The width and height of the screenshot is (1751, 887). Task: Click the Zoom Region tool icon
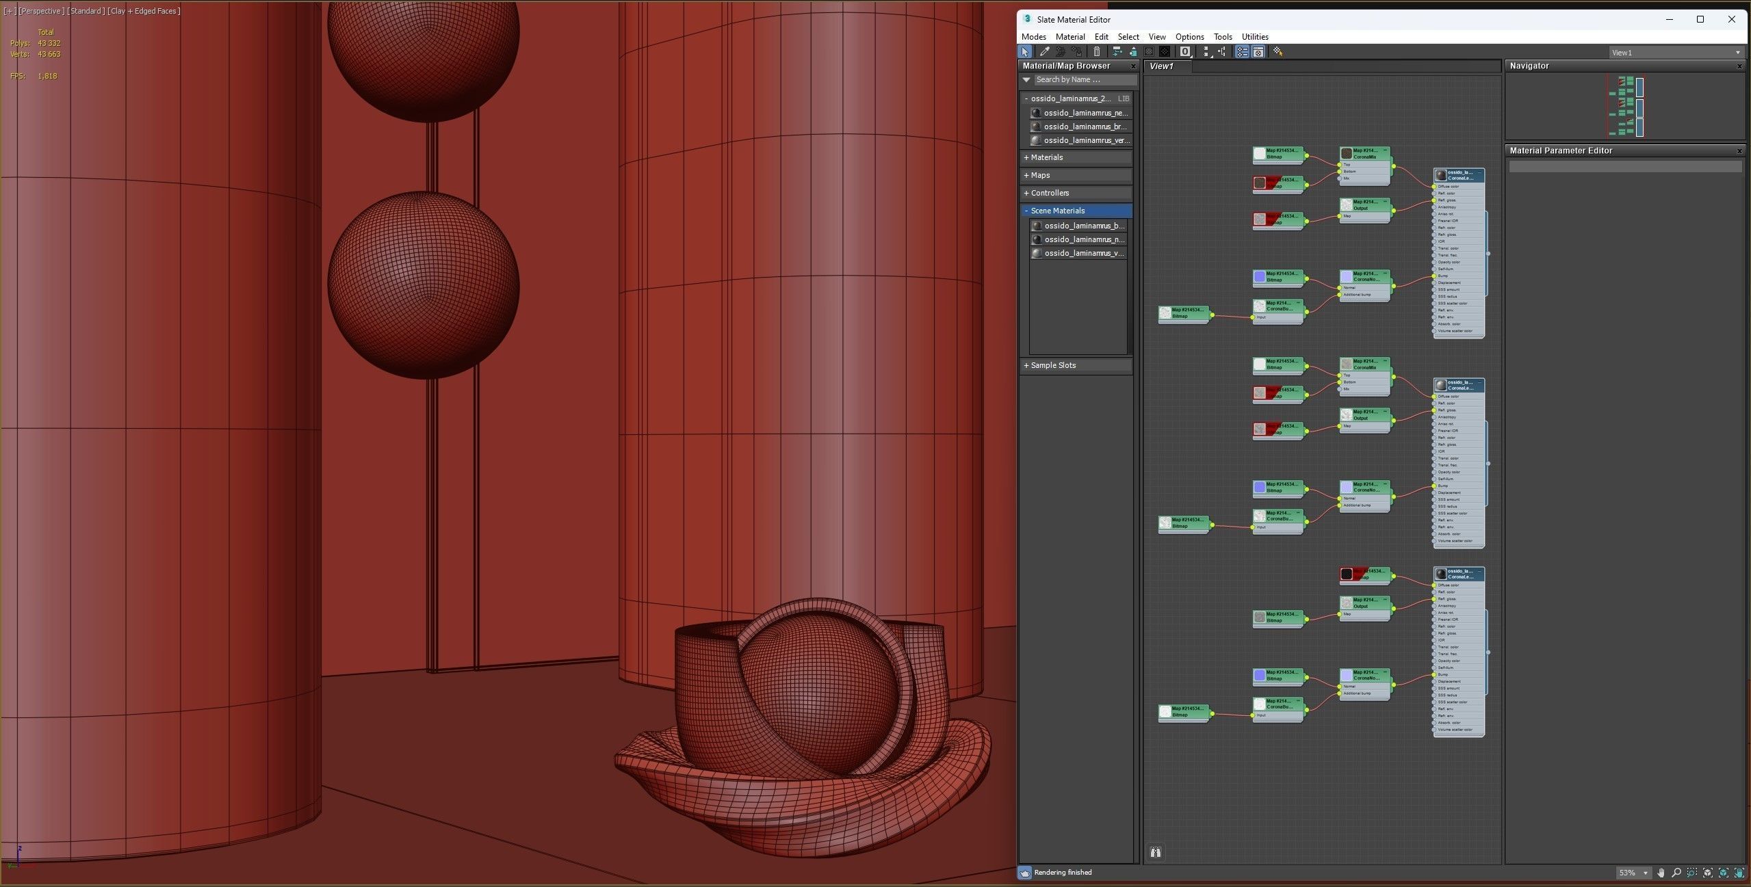tap(1692, 873)
